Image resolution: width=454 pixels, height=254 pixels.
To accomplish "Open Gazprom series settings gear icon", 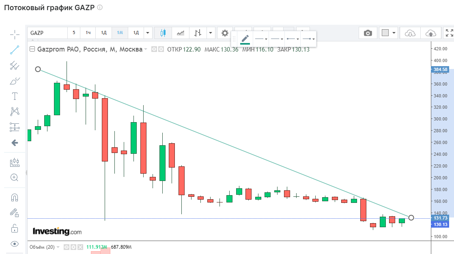I will [x=161, y=49].
